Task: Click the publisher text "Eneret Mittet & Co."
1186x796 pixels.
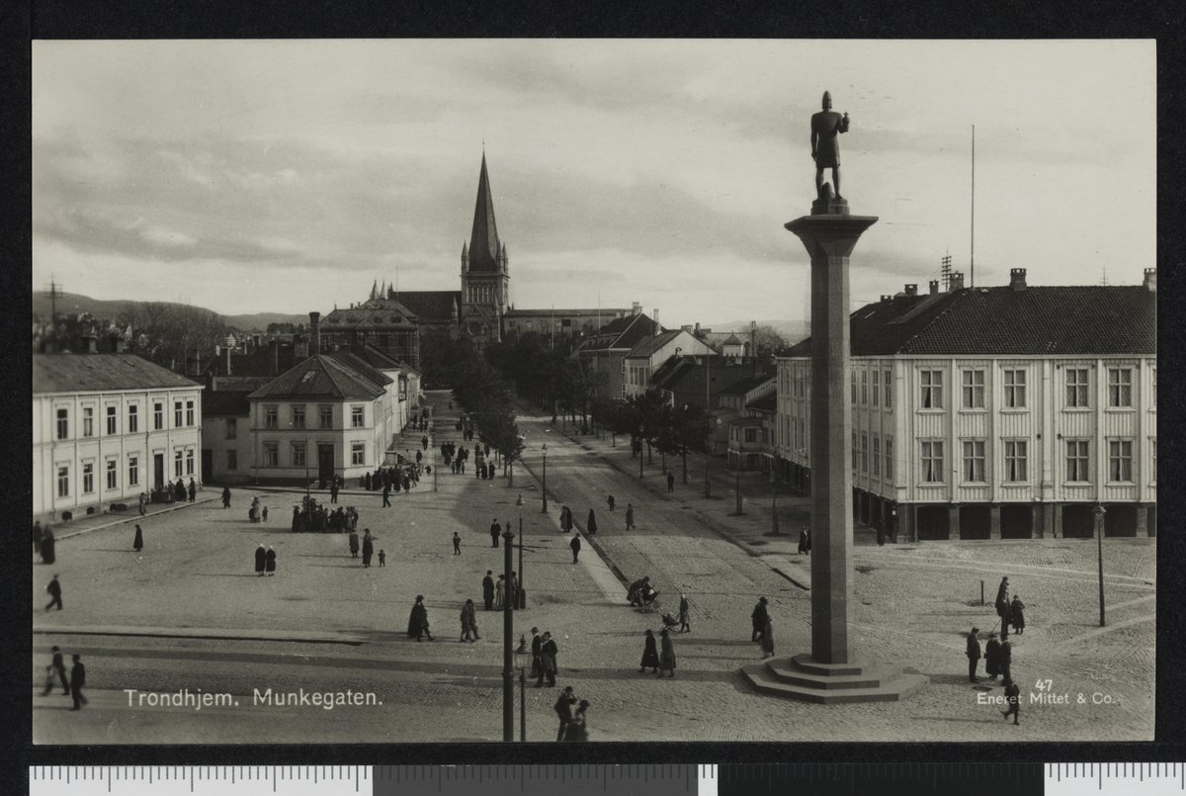Action: tap(1047, 699)
